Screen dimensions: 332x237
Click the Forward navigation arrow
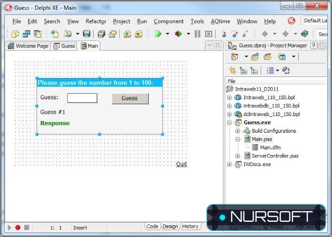click(x=285, y=33)
